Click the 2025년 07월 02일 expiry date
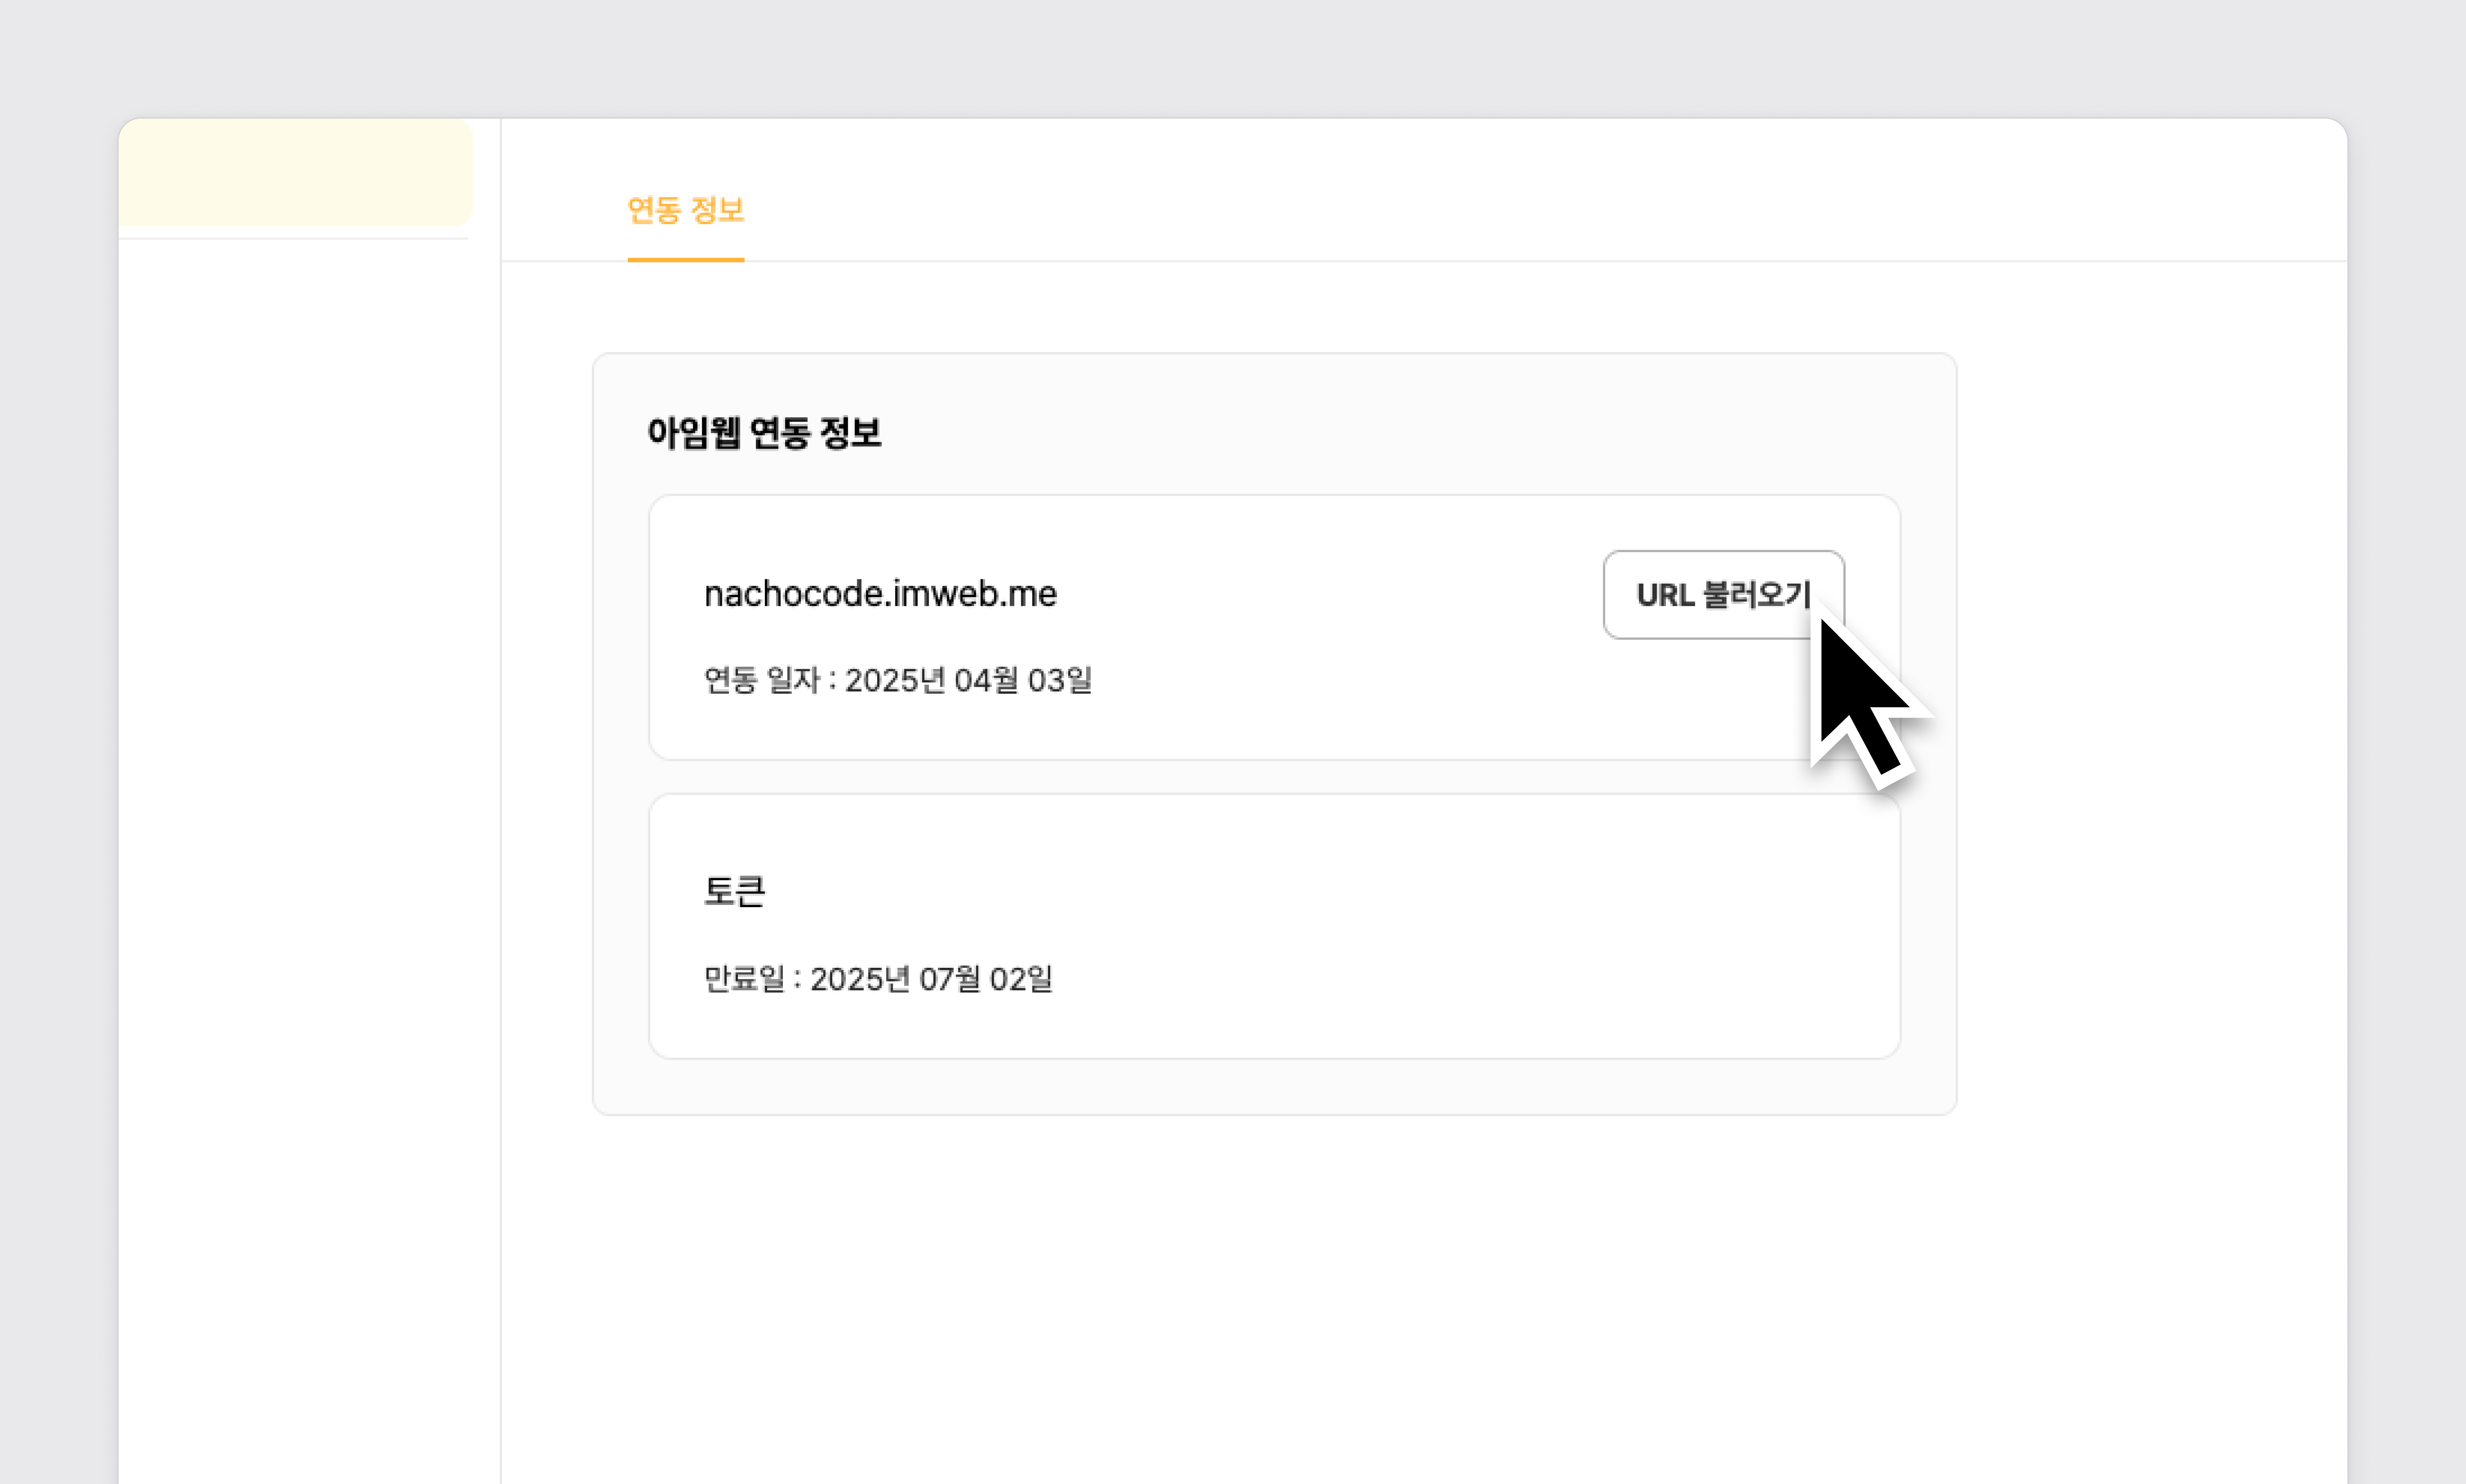 [x=931, y=979]
